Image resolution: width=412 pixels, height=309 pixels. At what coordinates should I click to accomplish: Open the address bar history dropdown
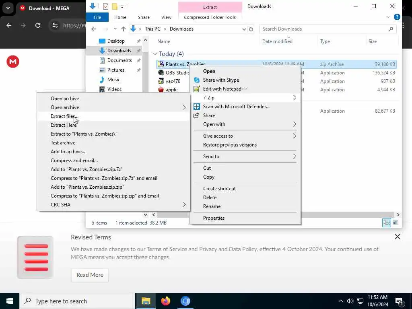coord(244,29)
